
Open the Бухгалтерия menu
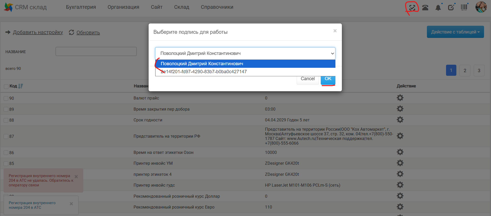[81, 7]
